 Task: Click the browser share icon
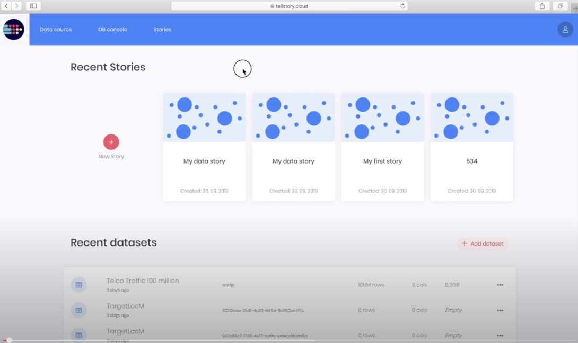pyautogui.click(x=541, y=6)
